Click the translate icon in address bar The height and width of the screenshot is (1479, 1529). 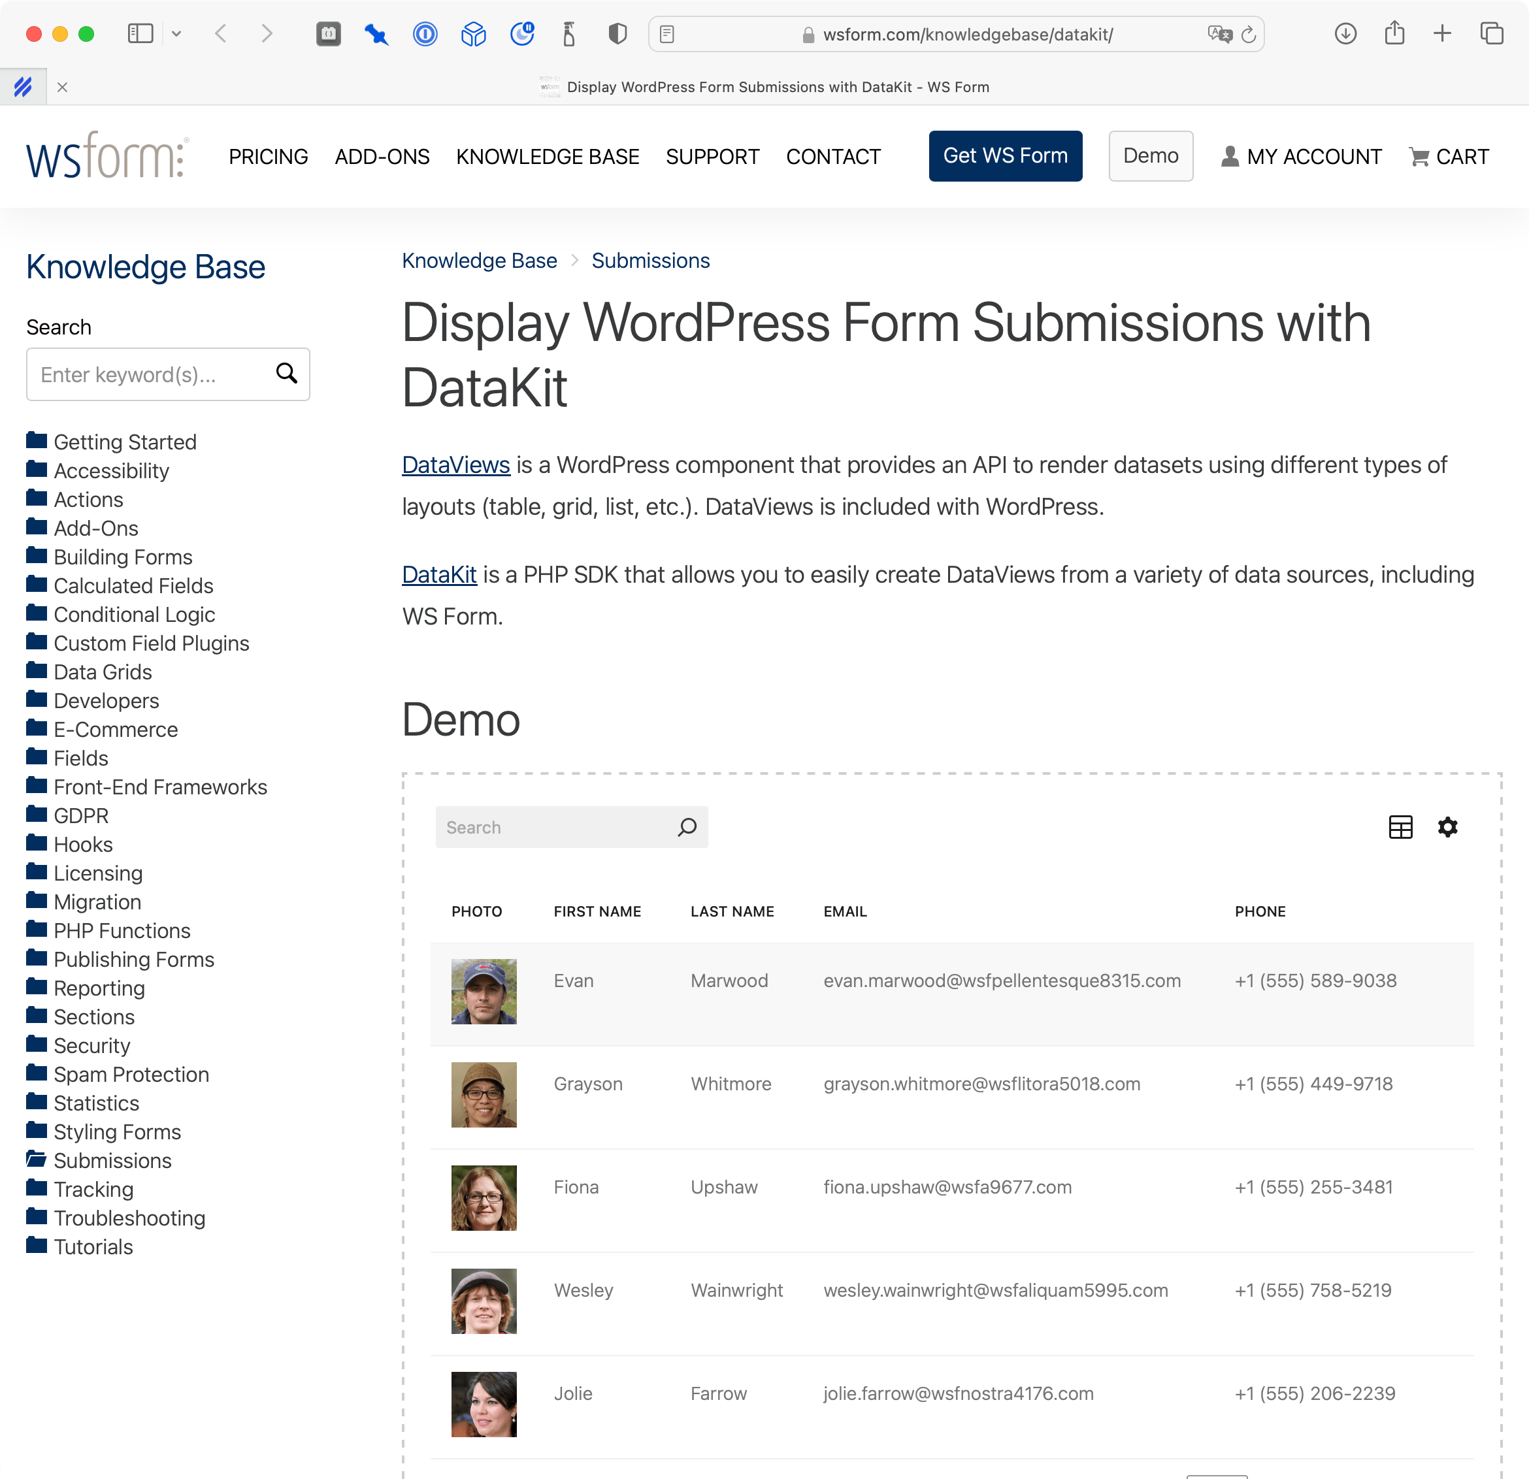click(x=1219, y=35)
